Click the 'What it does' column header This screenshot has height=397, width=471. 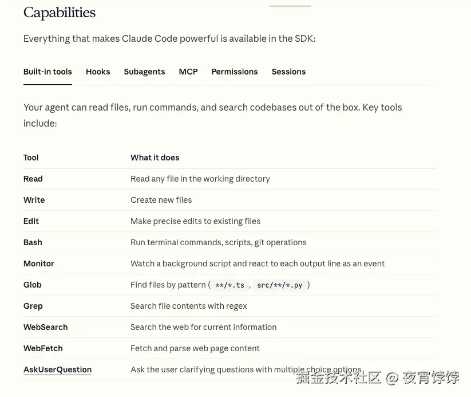tap(155, 158)
